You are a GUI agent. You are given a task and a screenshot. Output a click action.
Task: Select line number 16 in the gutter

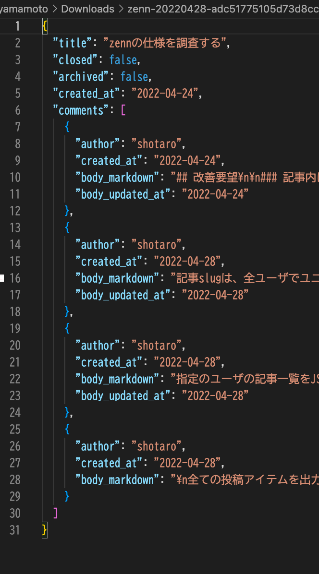(x=15, y=278)
